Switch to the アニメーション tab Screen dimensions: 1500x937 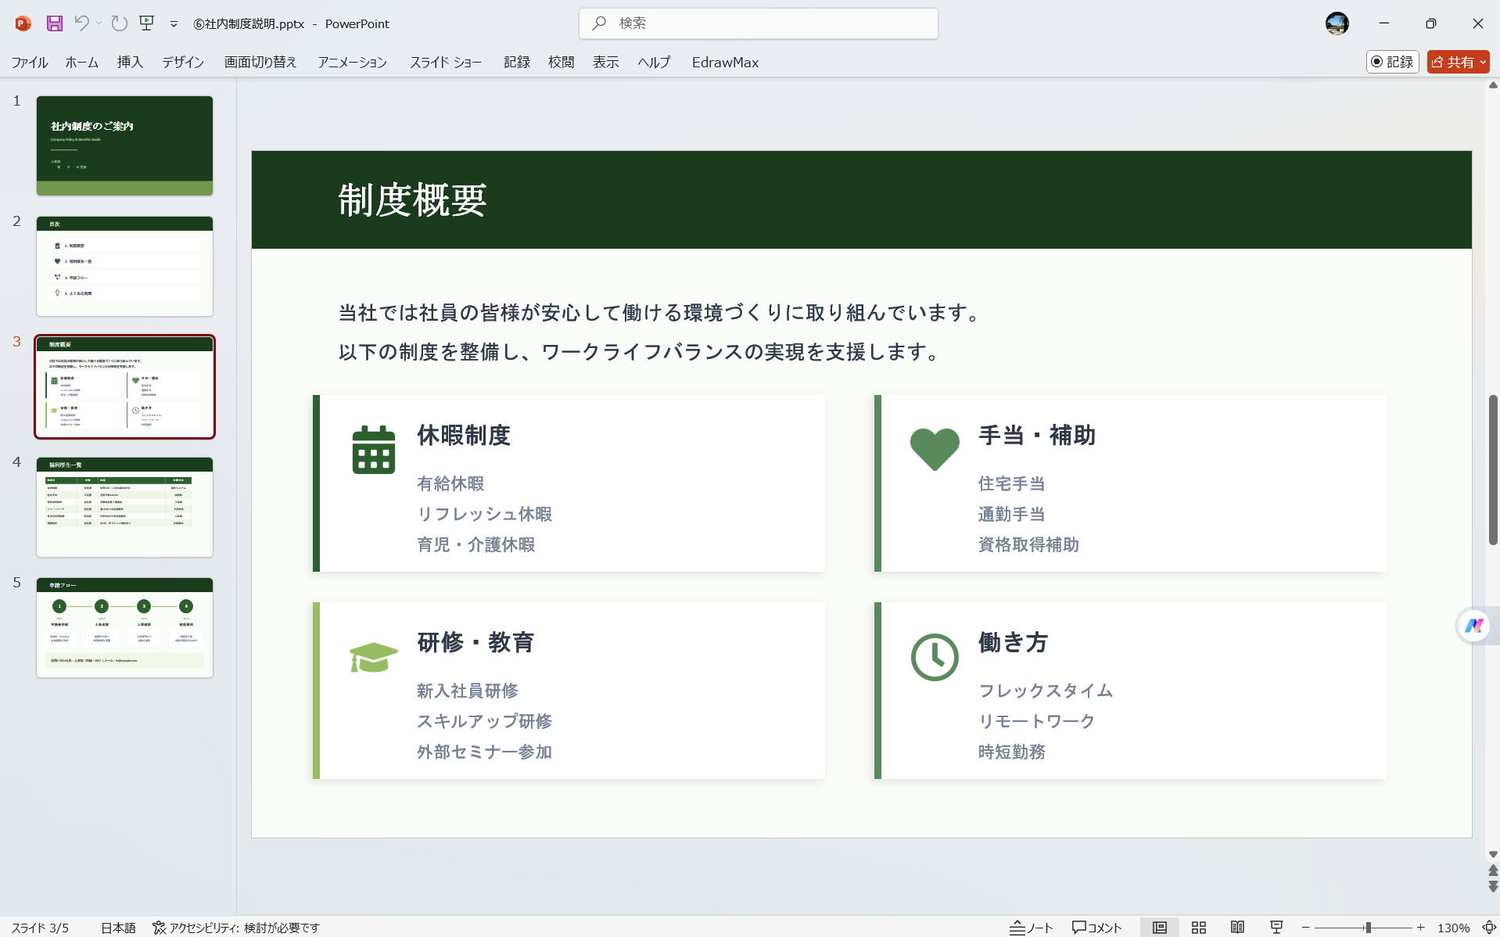pyautogui.click(x=351, y=62)
